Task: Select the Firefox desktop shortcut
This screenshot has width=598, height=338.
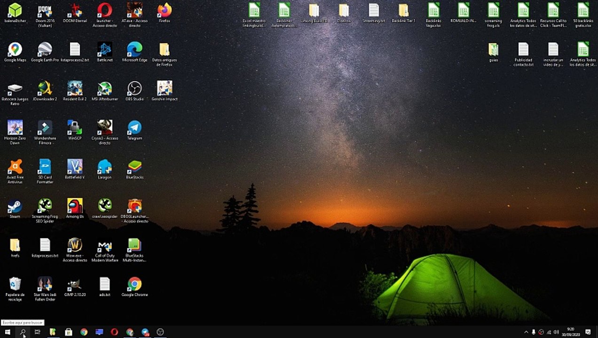Action: [x=165, y=13]
